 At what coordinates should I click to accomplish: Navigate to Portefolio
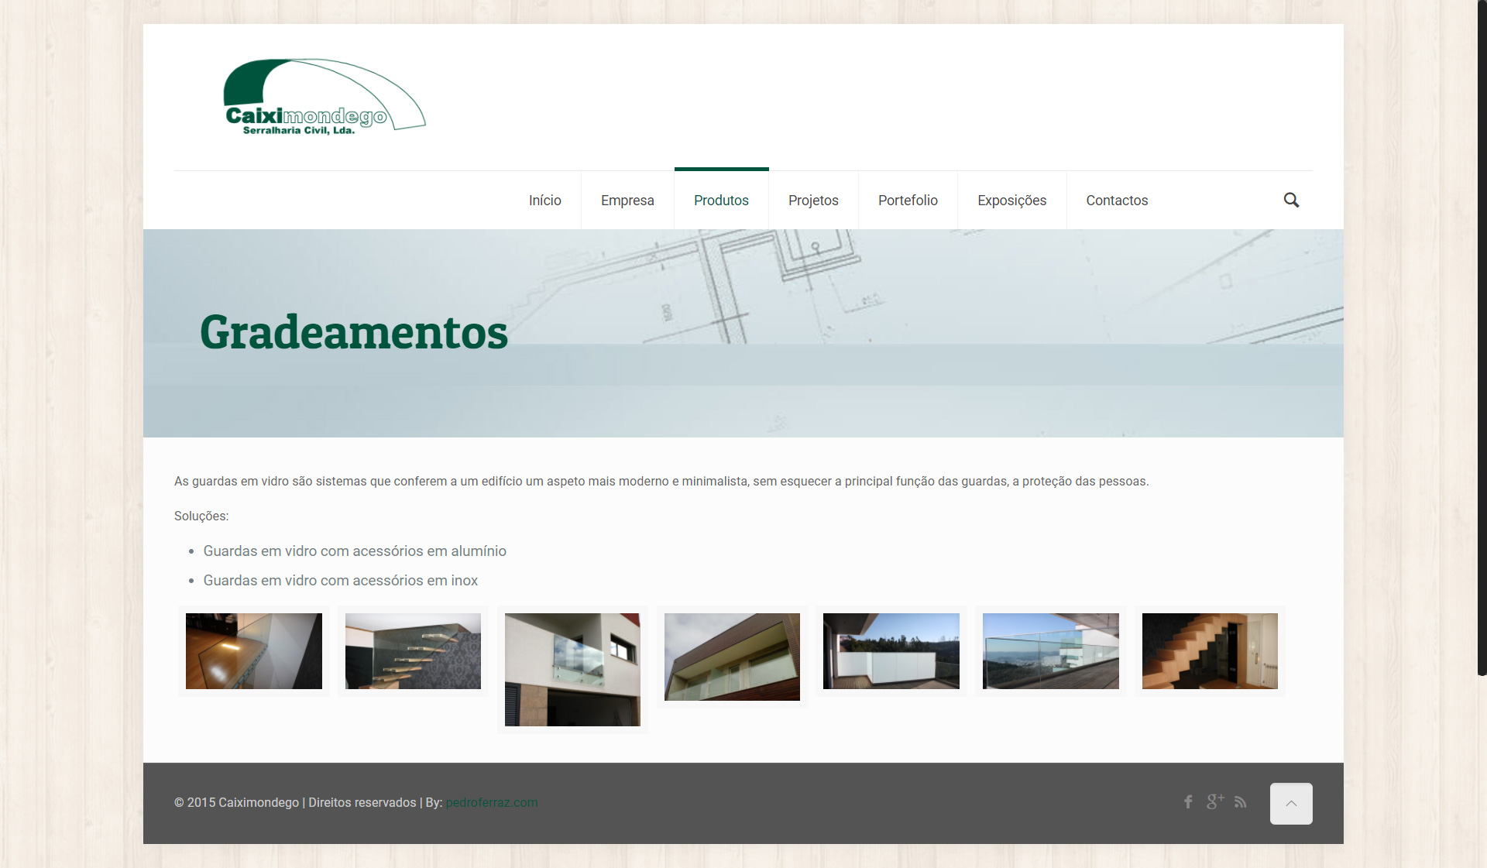[908, 201]
